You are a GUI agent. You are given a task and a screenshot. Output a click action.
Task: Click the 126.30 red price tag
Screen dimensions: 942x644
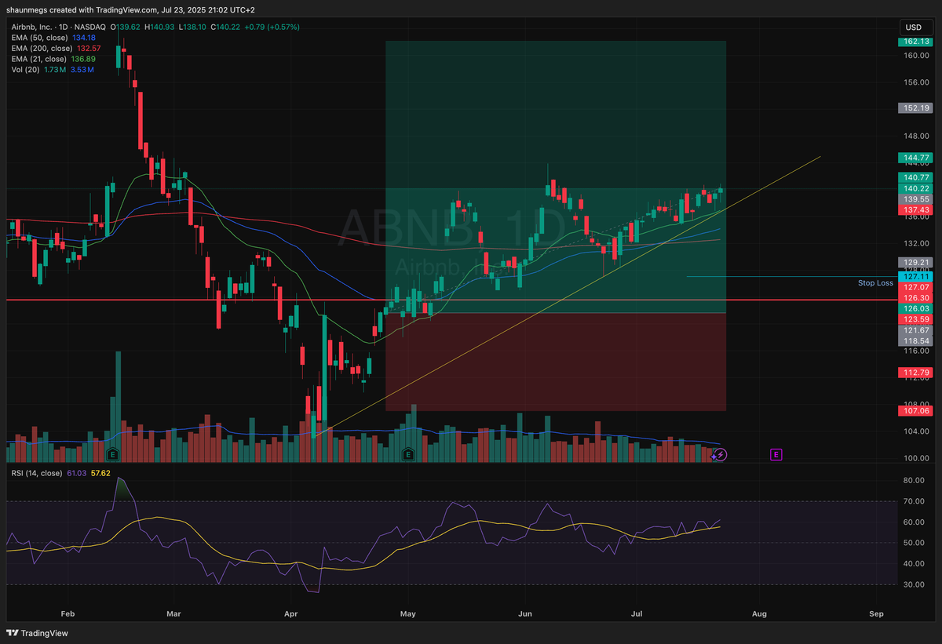(x=915, y=298)
